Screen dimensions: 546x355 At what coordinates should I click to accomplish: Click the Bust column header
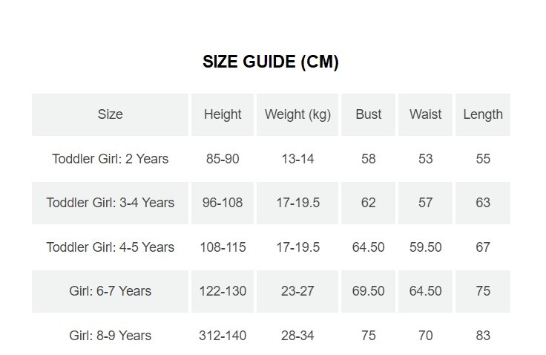(368, 114)
